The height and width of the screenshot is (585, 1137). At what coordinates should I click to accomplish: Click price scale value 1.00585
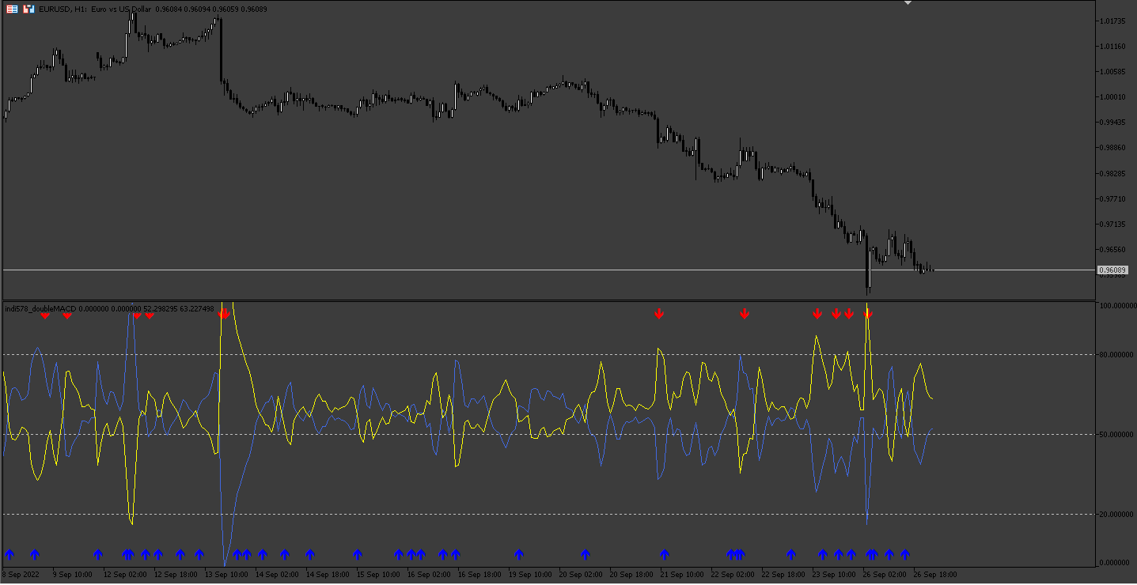pyautogui.click(x=1112, y=72)
